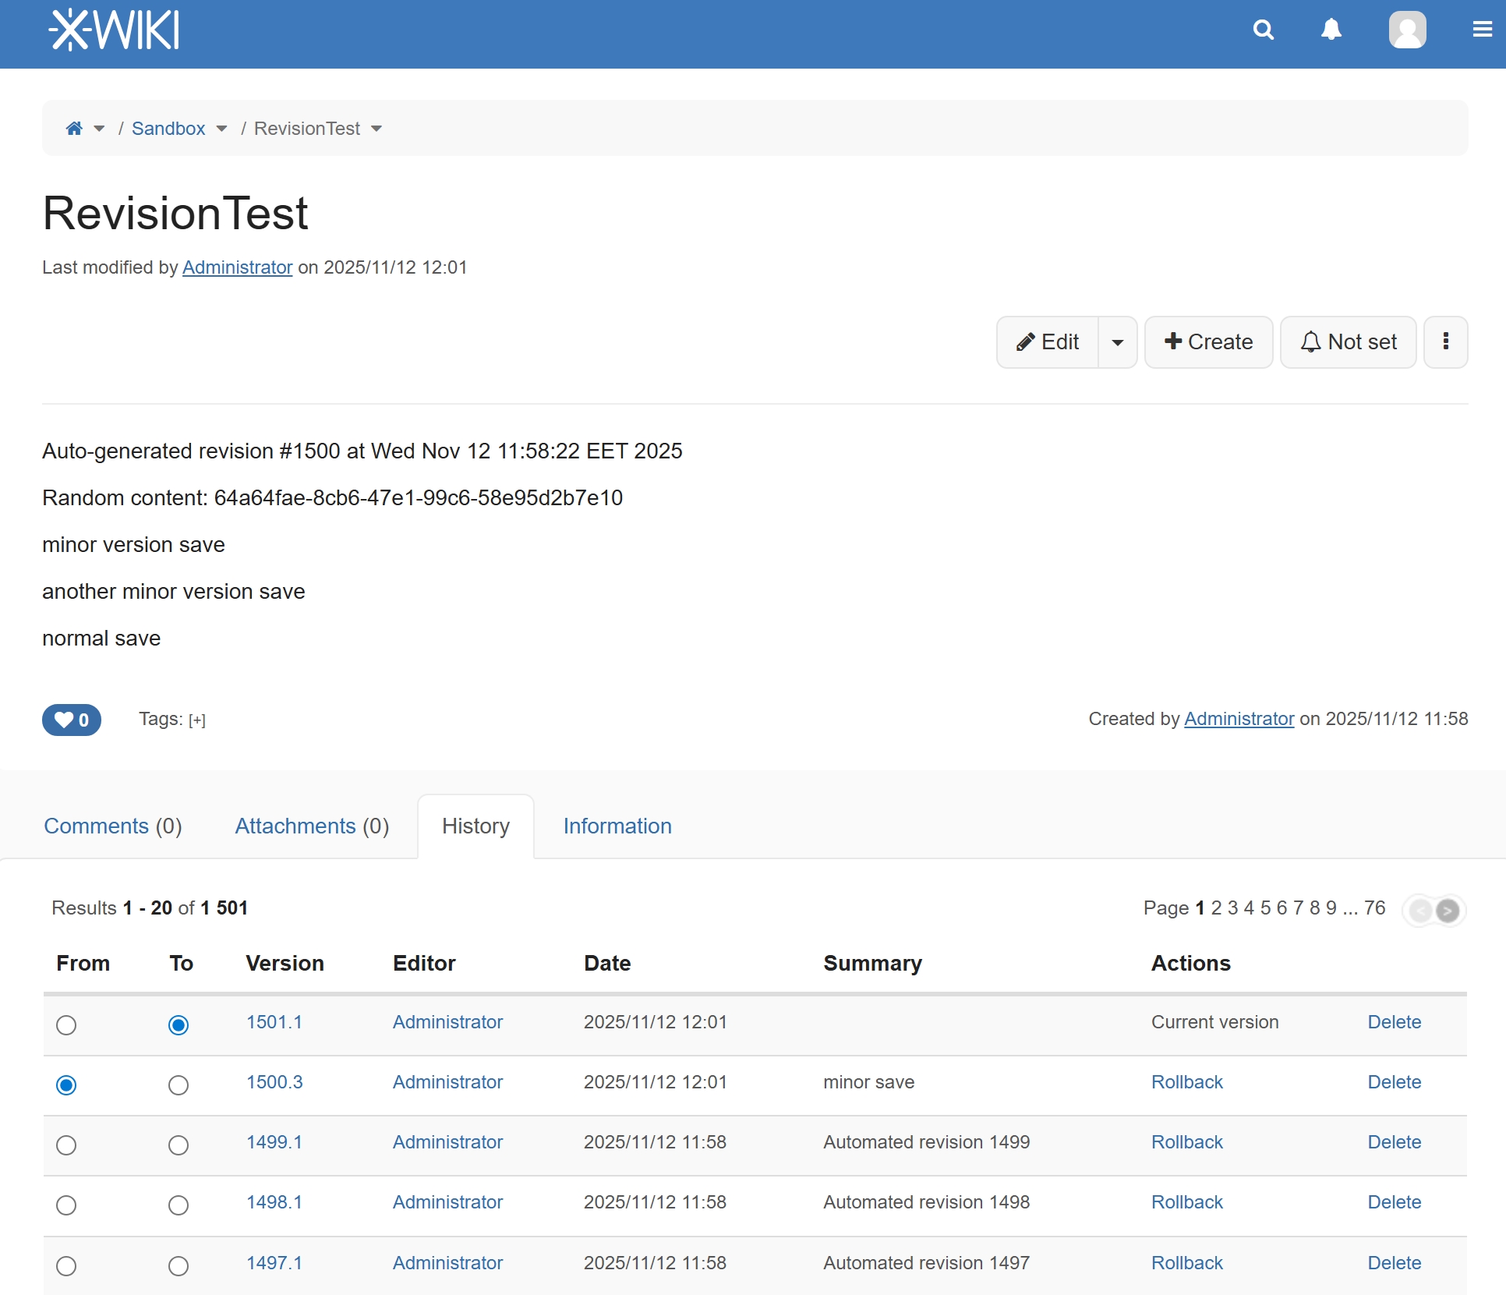
Task: Go to next history page arrow
Action: [x=1447, y=910]
